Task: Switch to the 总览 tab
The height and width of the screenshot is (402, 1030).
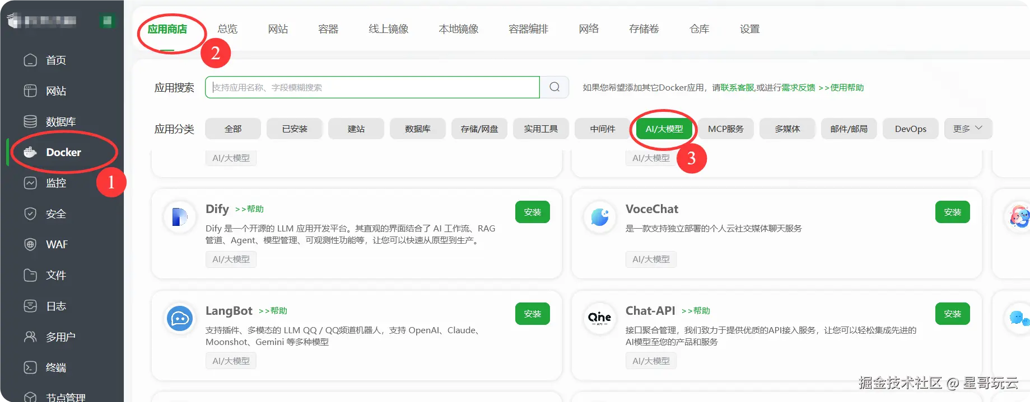Action: (227, 29)
